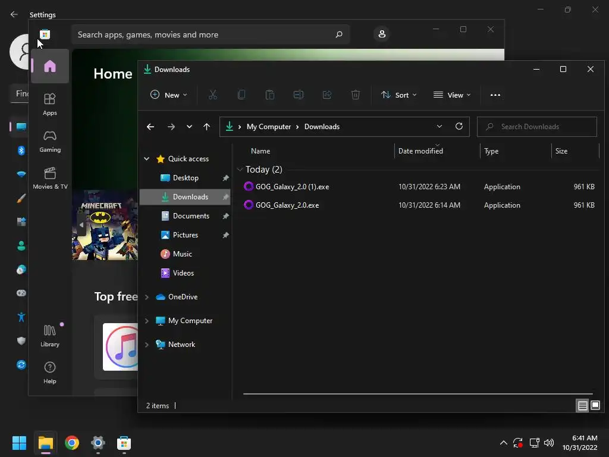Click the volume speaker icon in tray
609x457 pixels.
[549, 443]
